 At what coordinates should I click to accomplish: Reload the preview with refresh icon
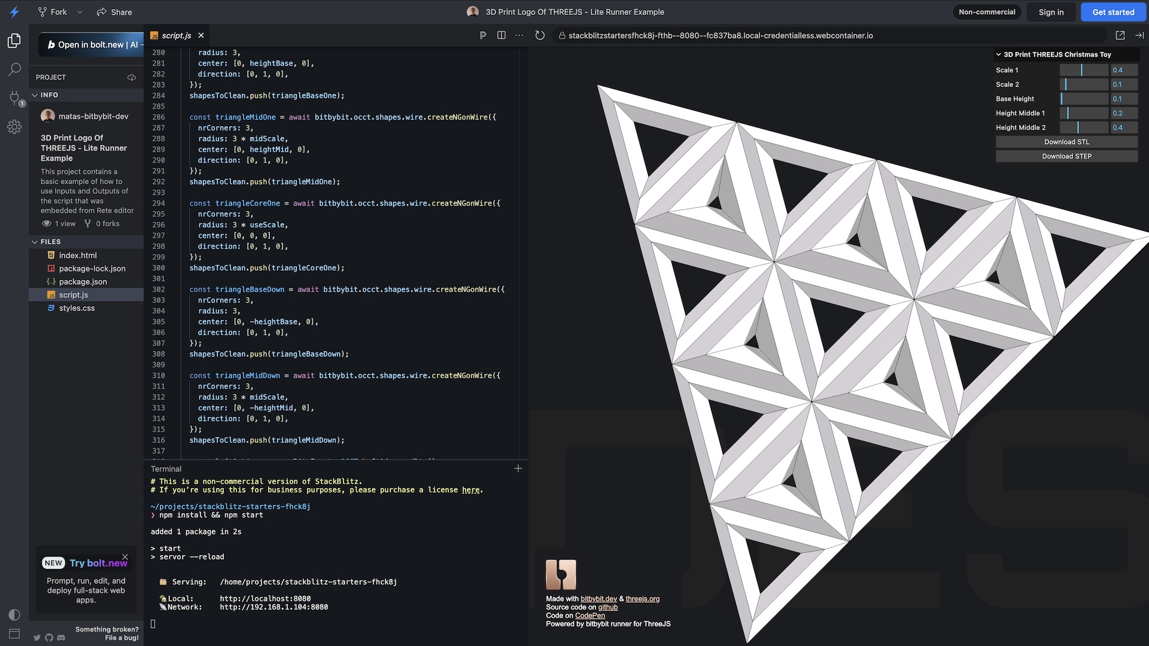(x=540, y=35)
